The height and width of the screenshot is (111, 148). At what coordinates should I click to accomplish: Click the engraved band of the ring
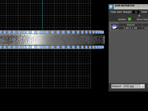(x=52, y=40)
